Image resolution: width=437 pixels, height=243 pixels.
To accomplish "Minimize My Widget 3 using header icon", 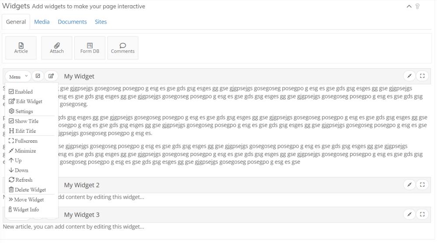I will click(x=409, y=215).
